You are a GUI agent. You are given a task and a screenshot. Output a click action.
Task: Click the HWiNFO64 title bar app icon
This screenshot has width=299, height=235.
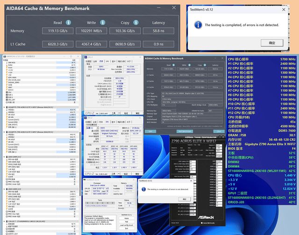click(x=5, y=57)
